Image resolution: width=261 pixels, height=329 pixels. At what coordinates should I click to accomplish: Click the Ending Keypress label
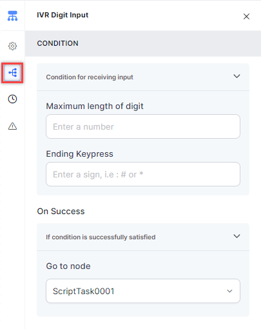click(79, 154)
